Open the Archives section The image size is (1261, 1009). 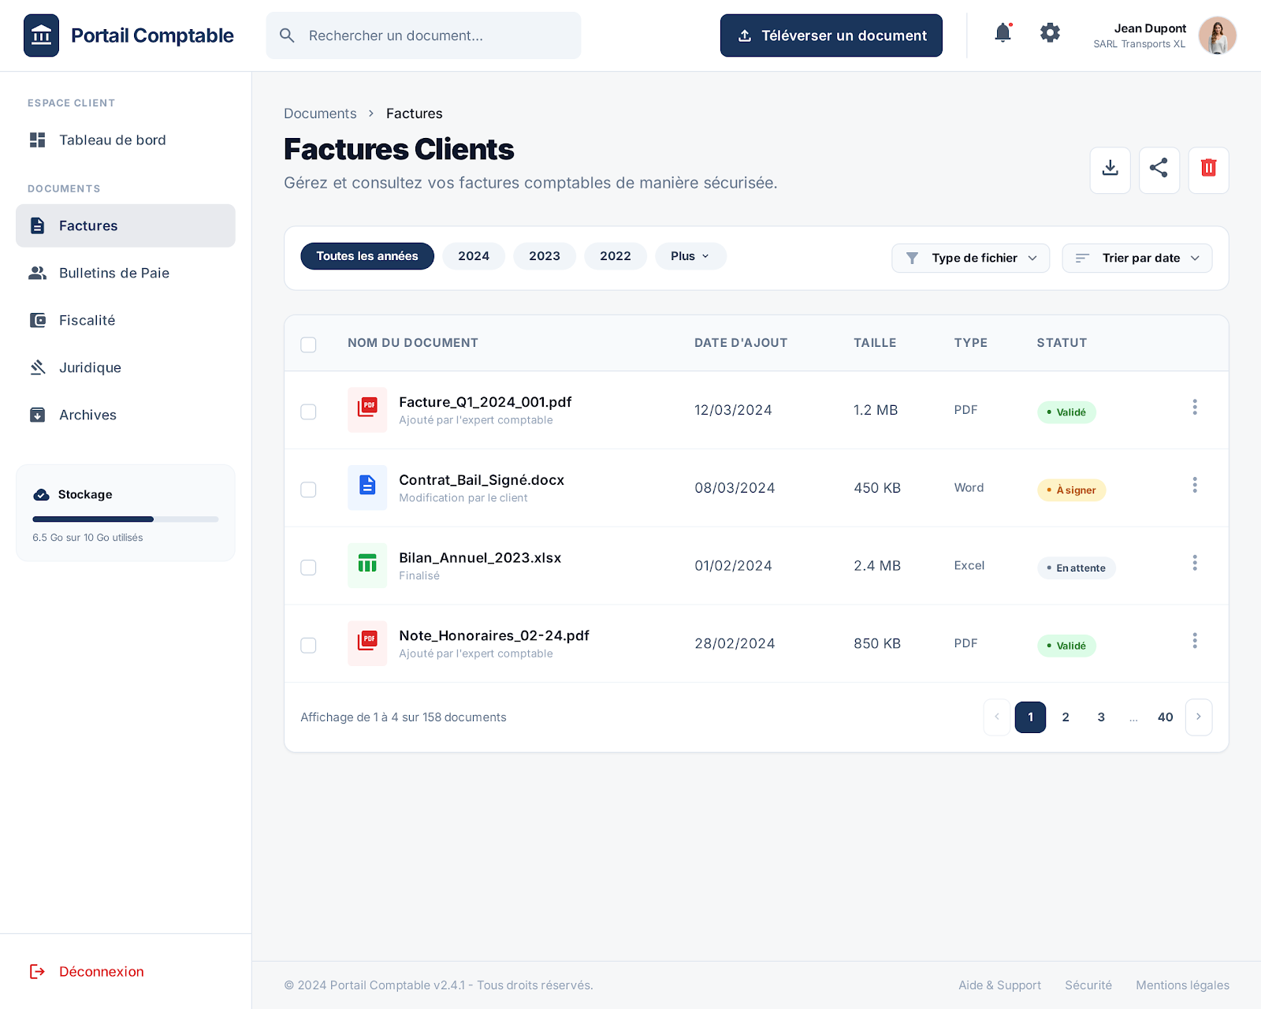[87, 415]
